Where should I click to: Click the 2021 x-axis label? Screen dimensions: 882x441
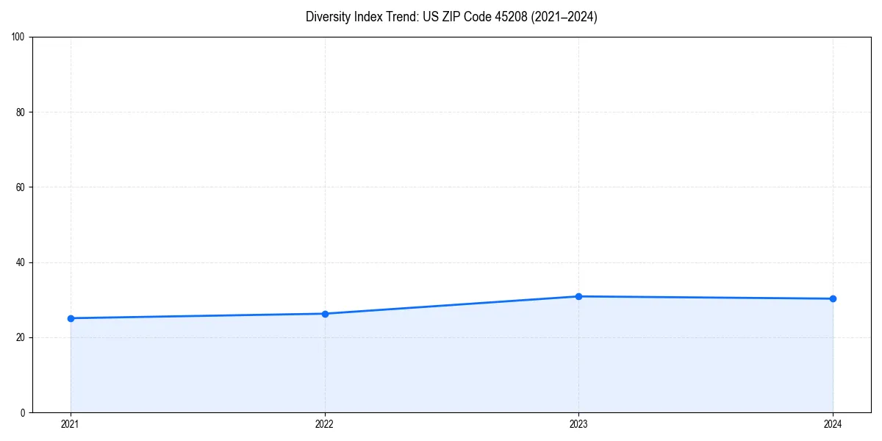click(71, 424)
